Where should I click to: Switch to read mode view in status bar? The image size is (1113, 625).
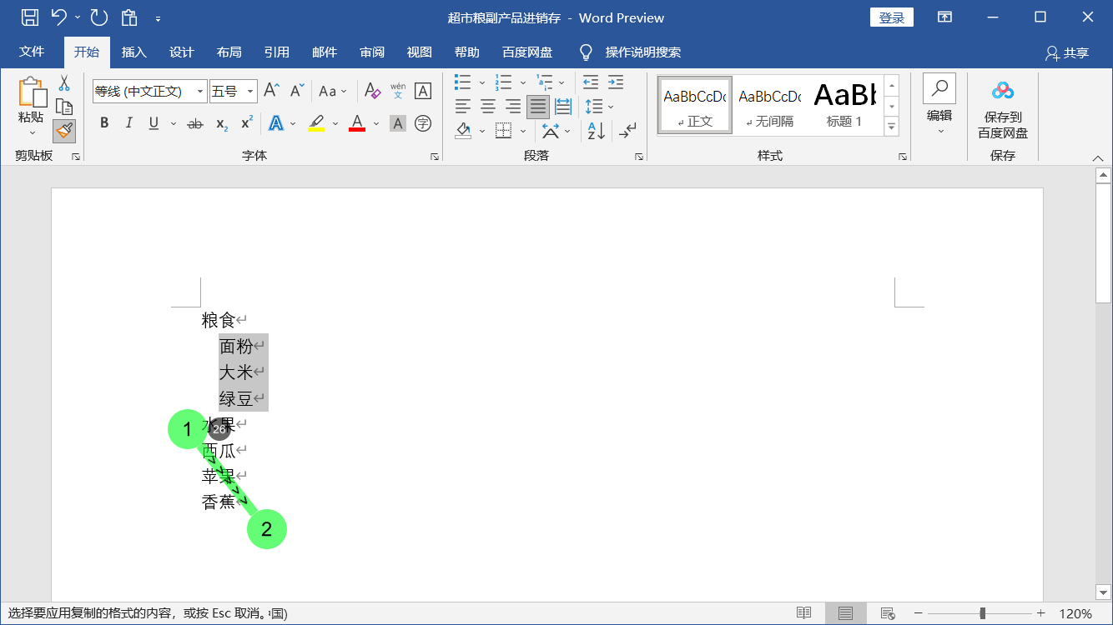point(803,613)
